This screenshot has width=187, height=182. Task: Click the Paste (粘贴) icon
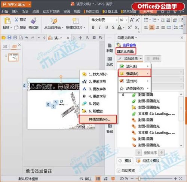click(x=7, y=21)
